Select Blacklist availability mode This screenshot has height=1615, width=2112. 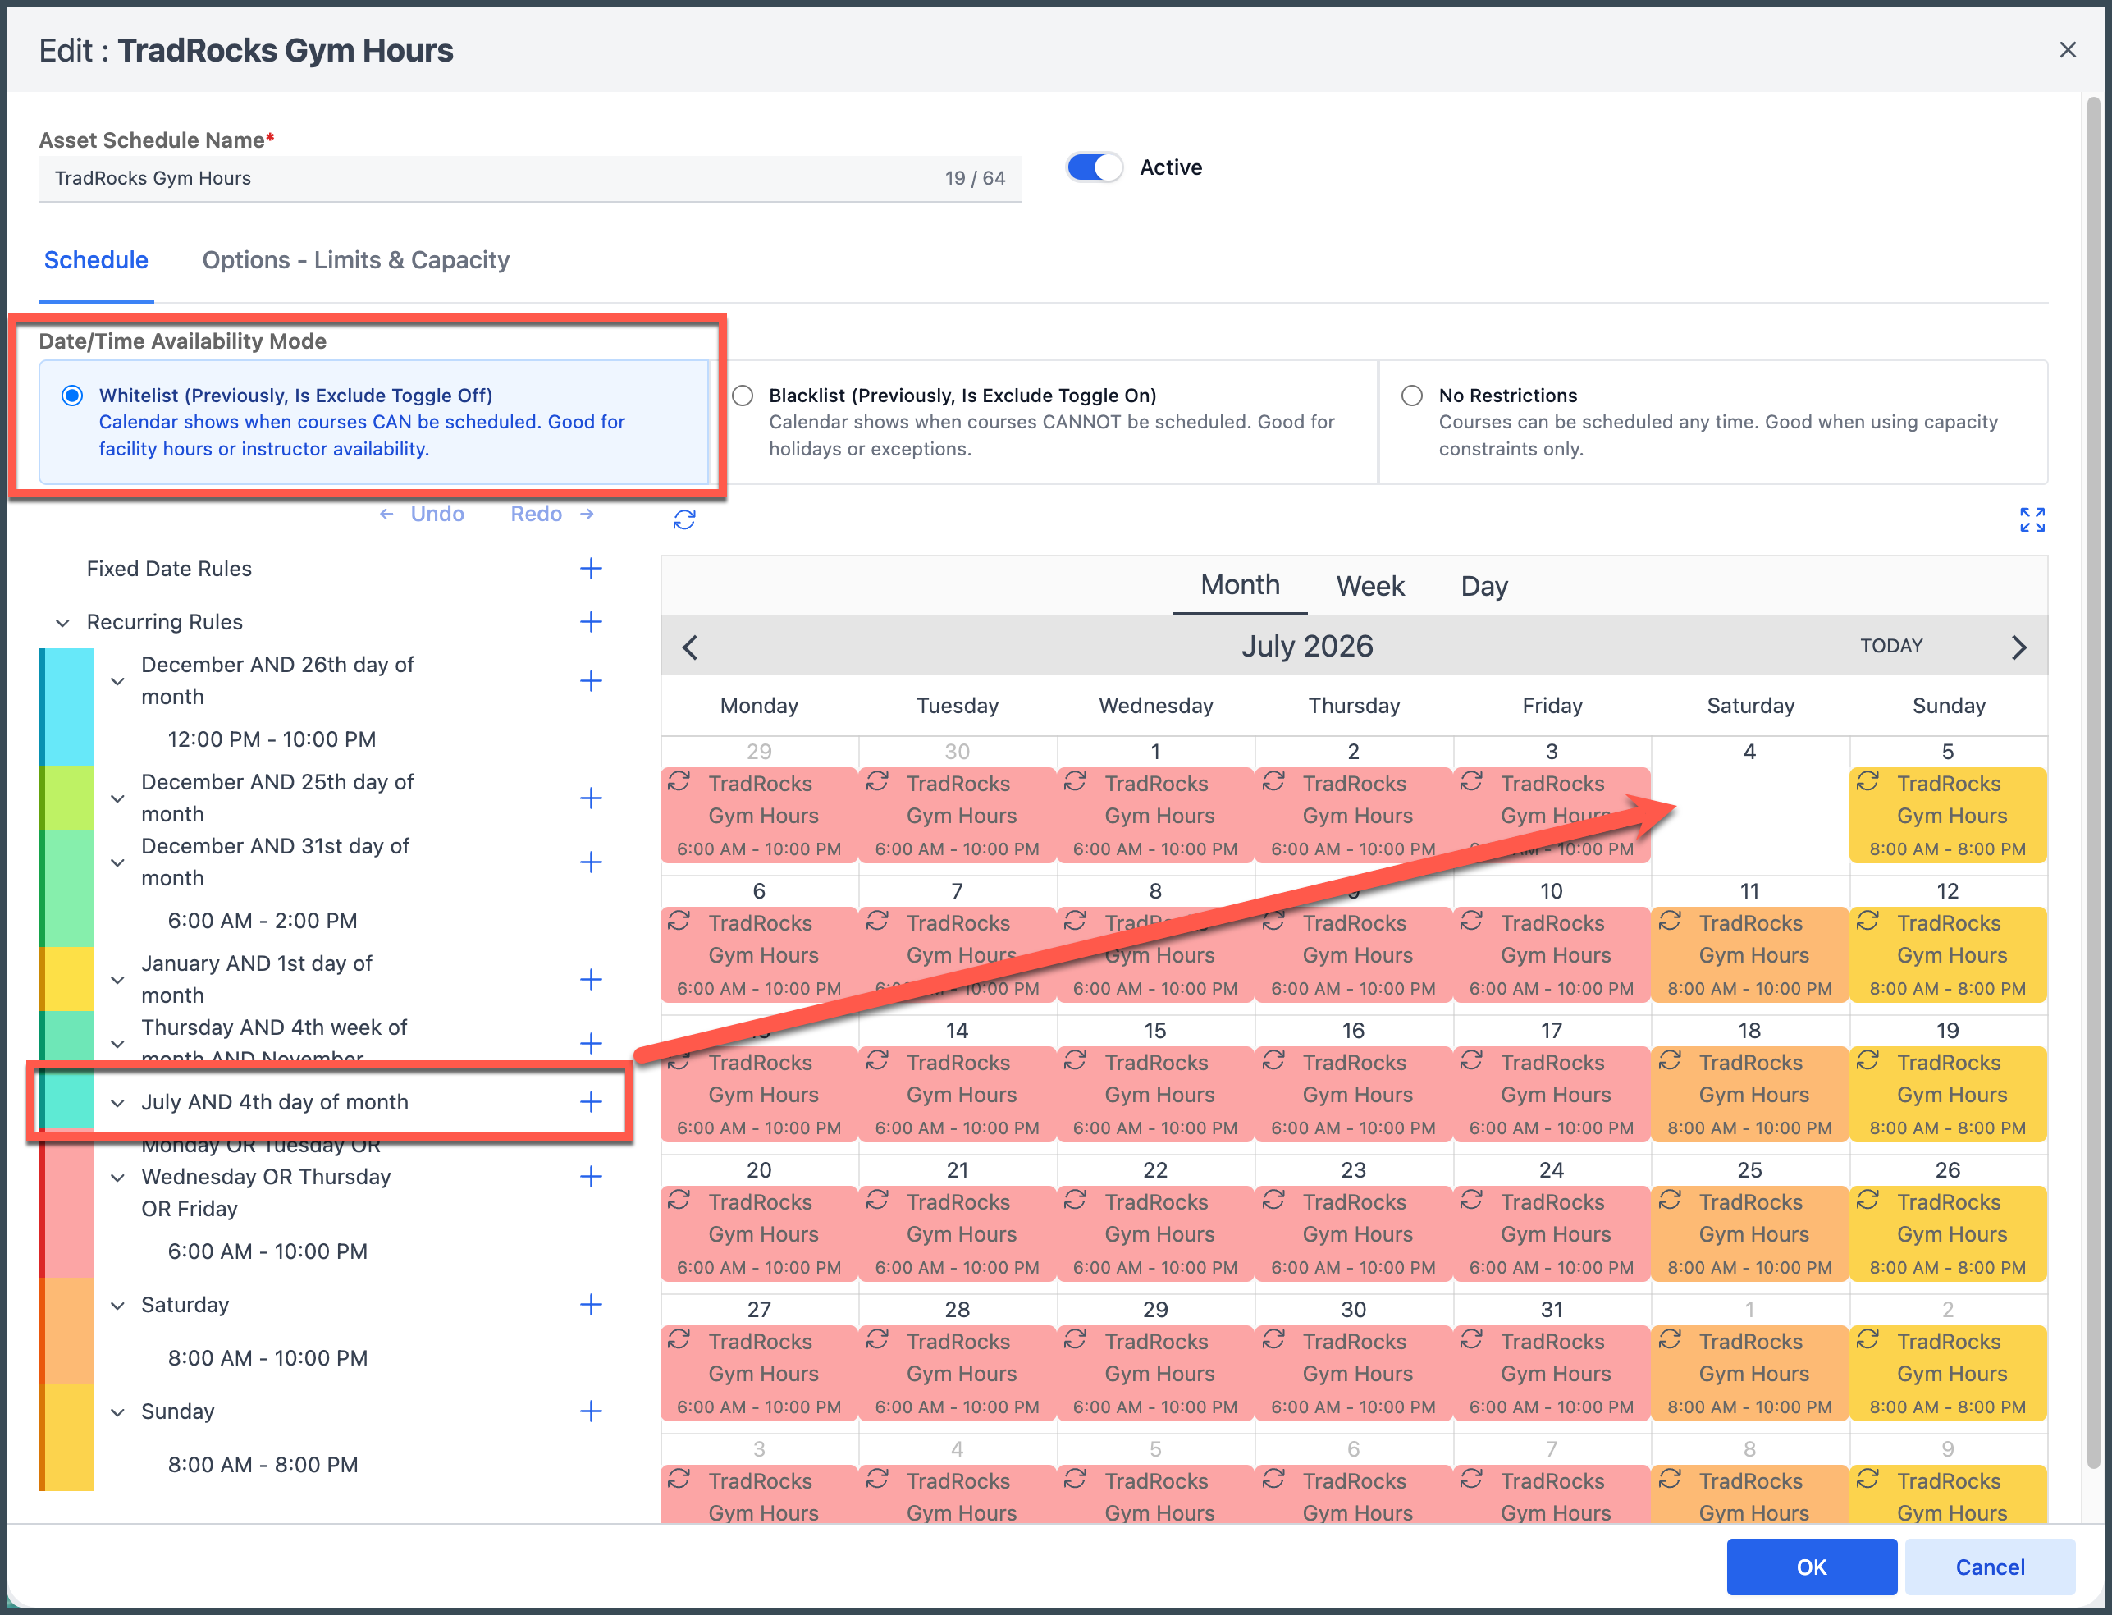pos(743,396)
